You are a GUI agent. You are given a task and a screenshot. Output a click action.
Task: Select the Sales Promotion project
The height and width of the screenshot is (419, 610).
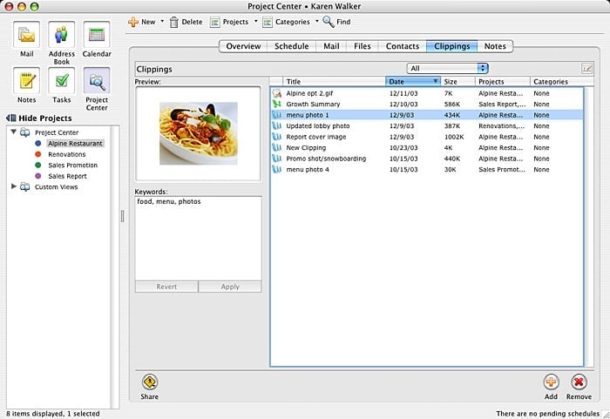click(72, 166)
